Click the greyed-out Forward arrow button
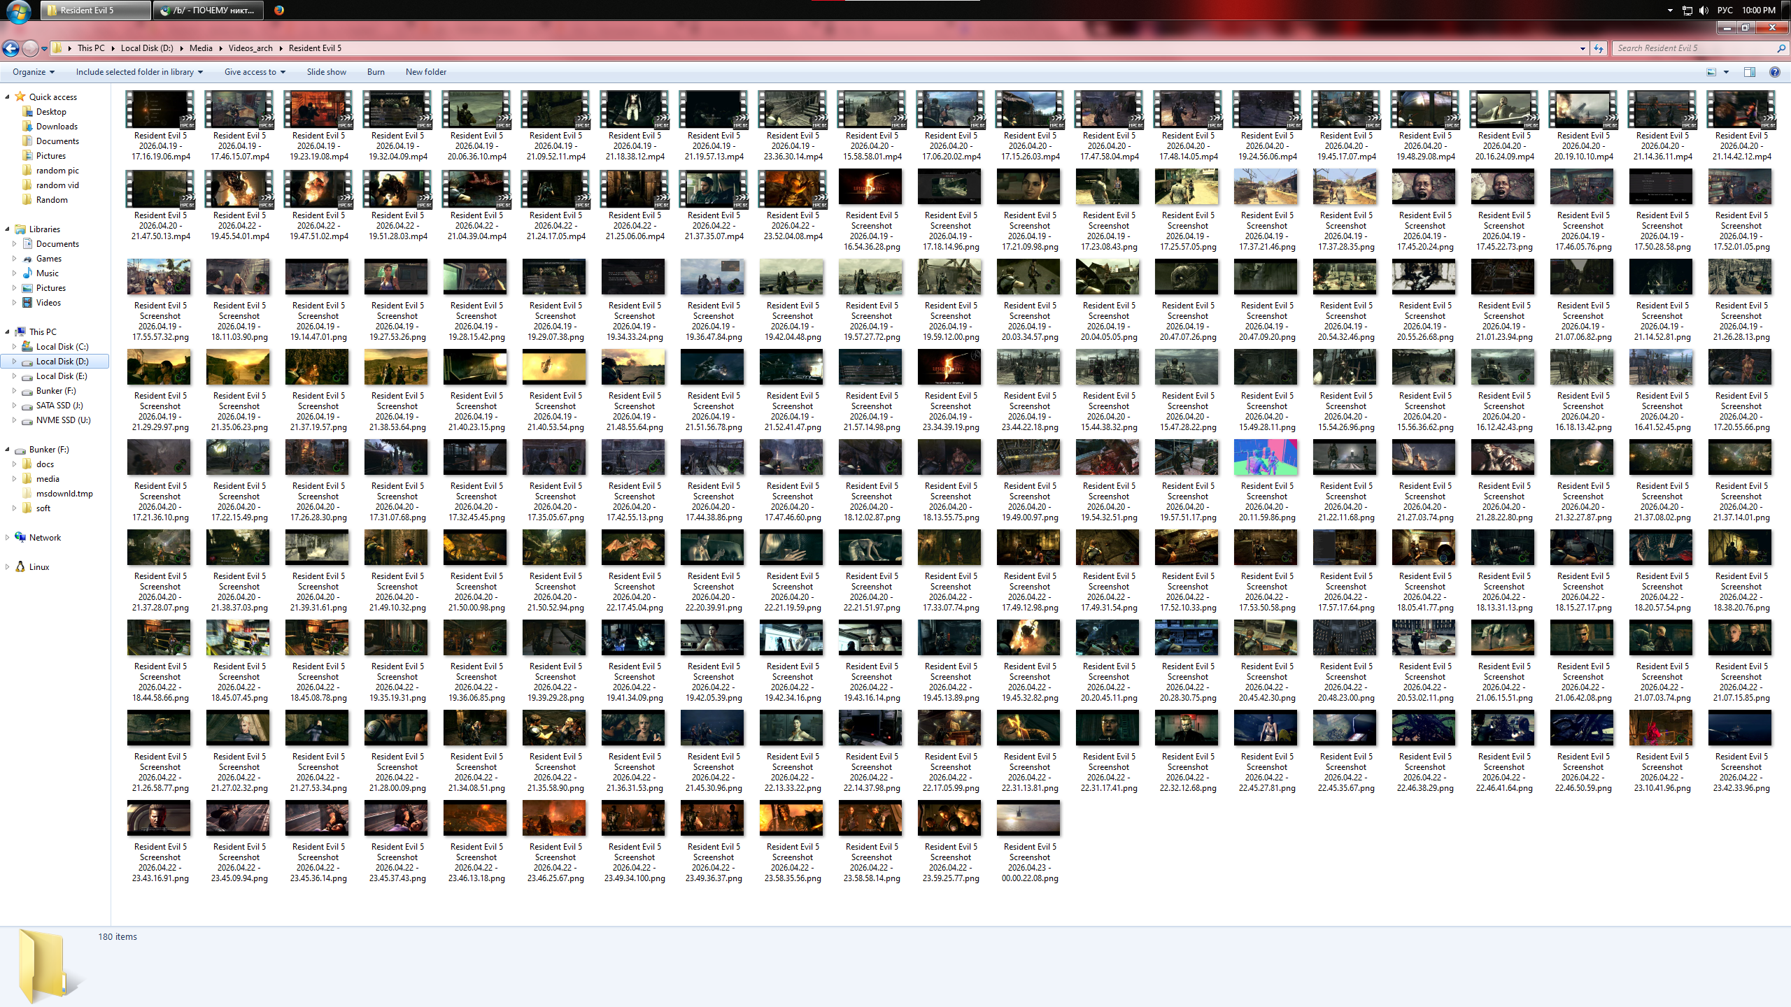The width and height of the screenshot is (1791, 1007). pos(30,48)
